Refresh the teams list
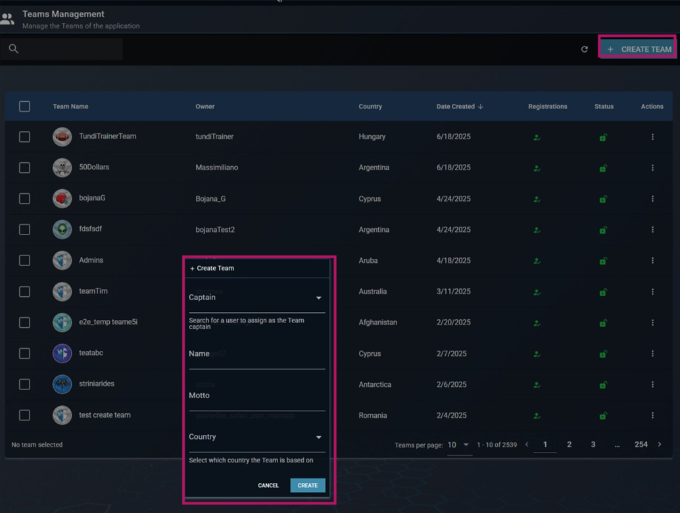680x513 pixels. pos(585,49)
